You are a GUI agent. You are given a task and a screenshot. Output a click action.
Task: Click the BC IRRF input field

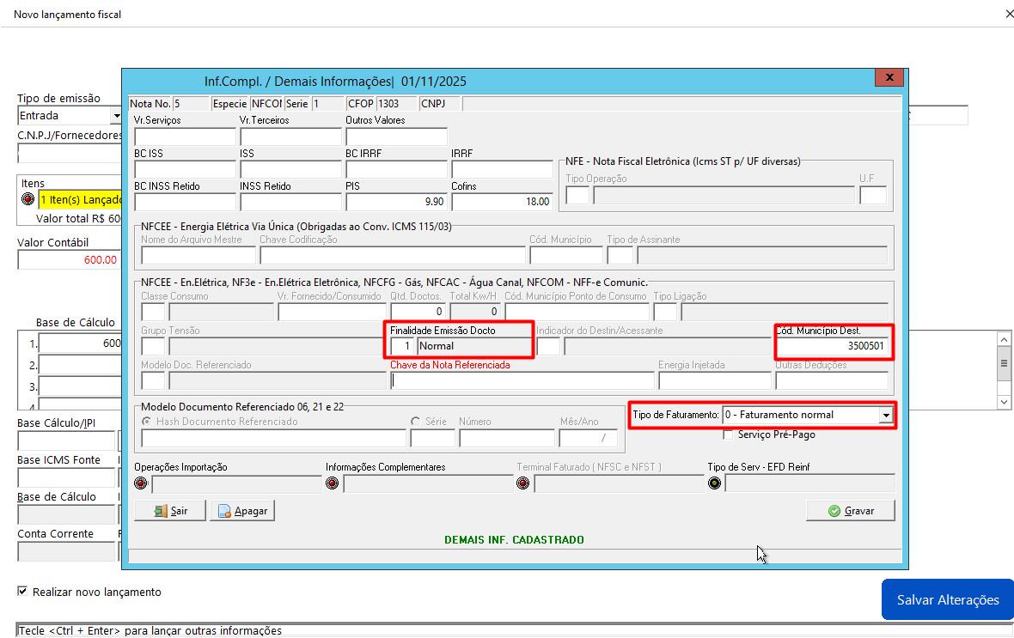396,169
